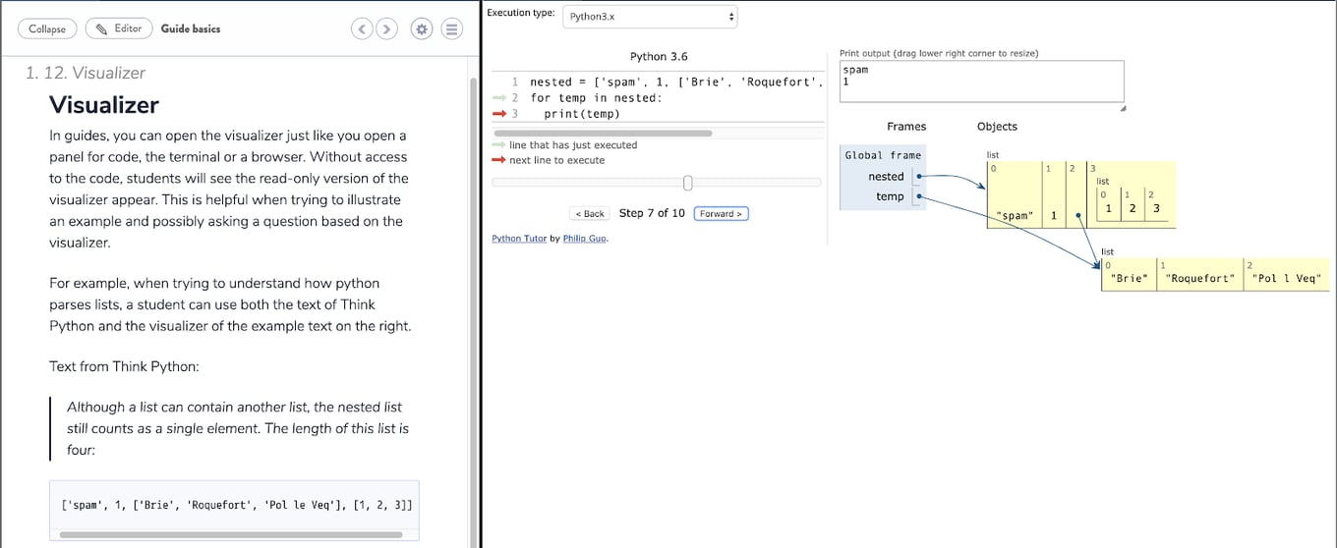Step back in the visualizer

coord(590,214)
